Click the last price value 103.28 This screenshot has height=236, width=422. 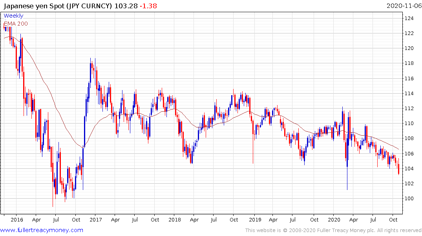[126, 6]
